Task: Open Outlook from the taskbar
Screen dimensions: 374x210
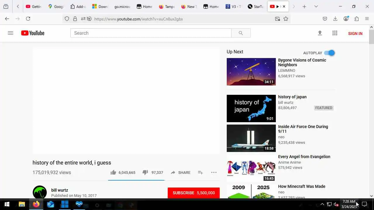Action: coord(51,204)
